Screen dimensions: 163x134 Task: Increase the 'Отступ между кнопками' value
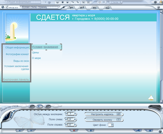(x=75, y=114)
